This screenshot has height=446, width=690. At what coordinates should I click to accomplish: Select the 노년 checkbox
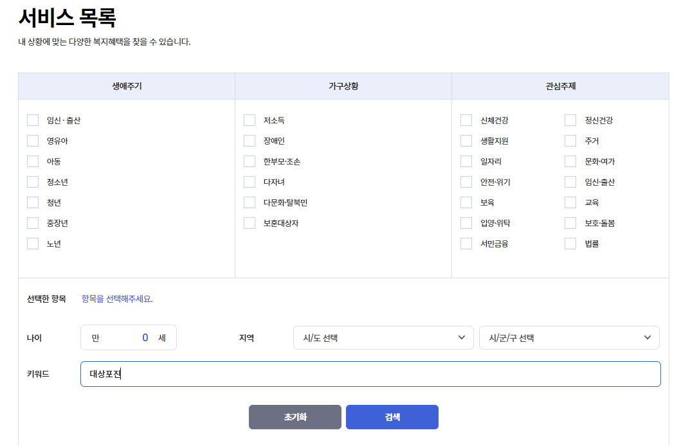(33, 244)
